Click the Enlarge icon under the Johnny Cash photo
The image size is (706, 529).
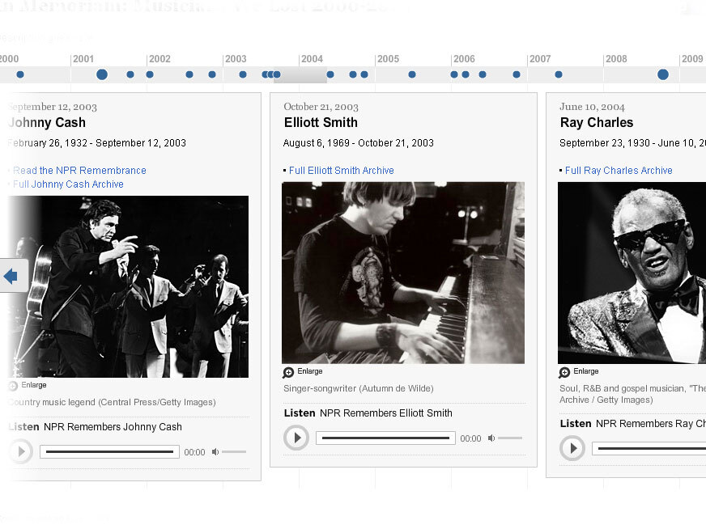tap(11, 385)
